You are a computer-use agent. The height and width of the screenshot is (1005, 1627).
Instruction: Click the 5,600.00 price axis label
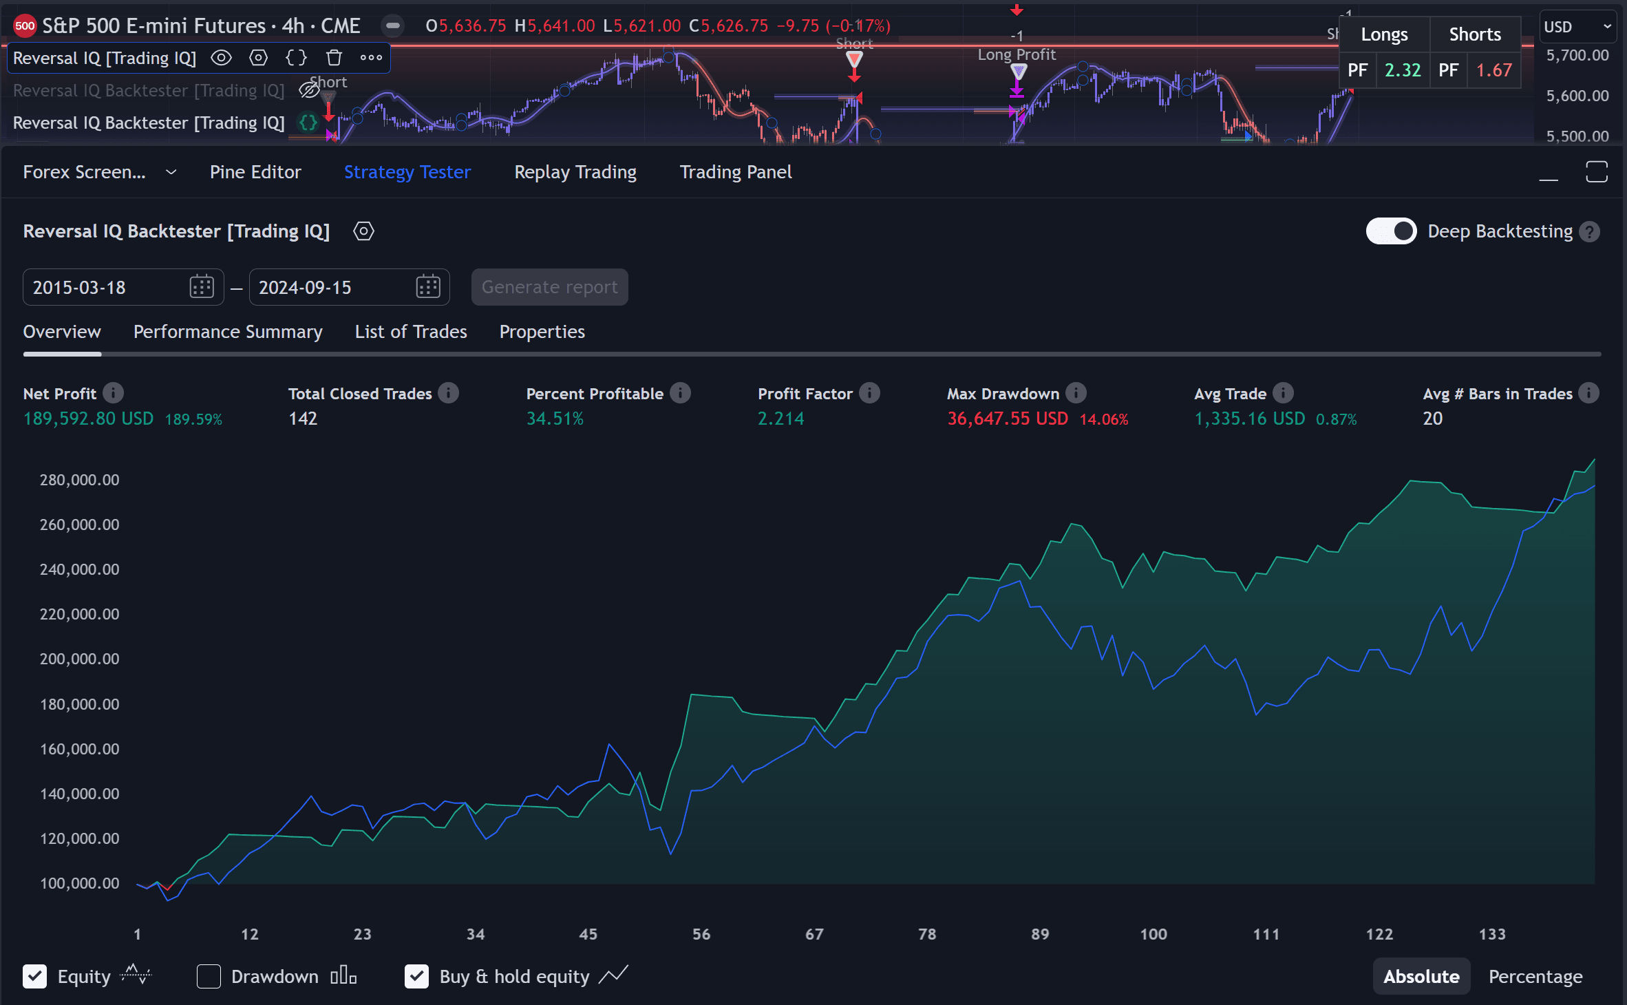coord(1577,96)
